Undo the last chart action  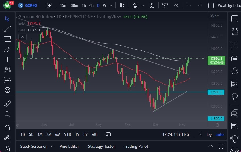(189, 5)
